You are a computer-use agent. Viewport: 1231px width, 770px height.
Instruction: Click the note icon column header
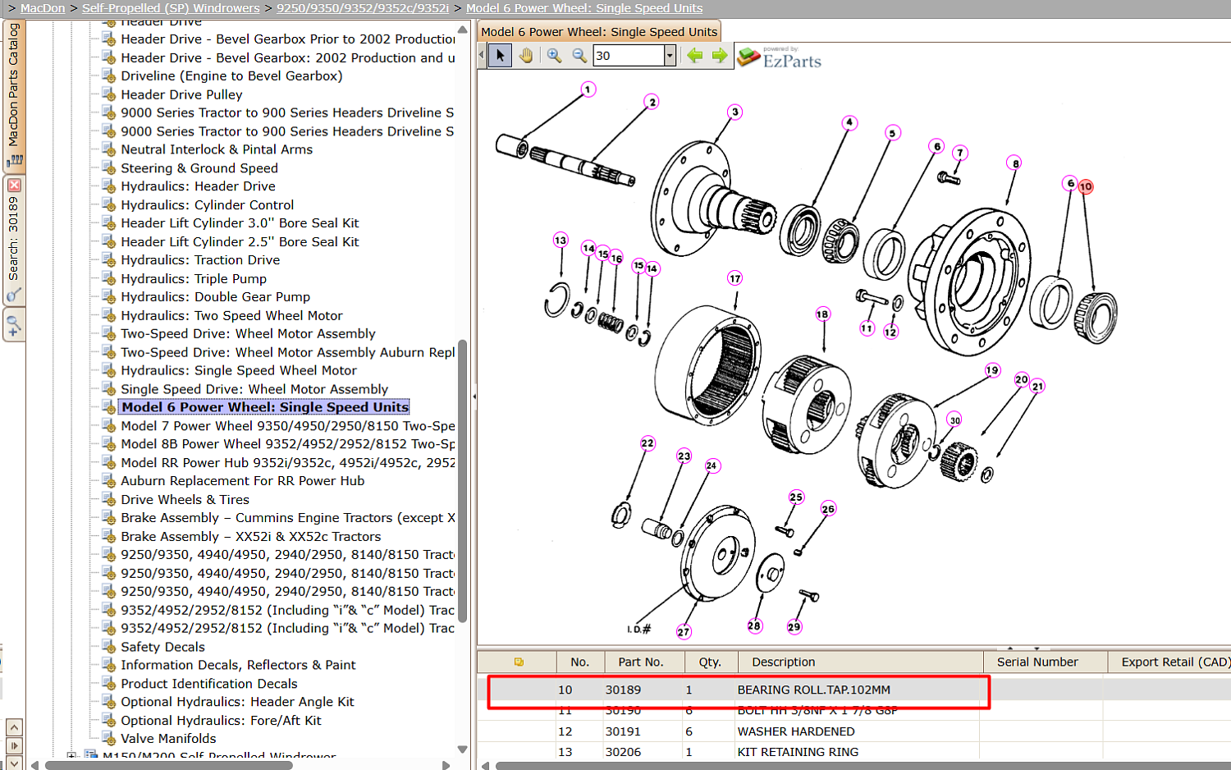coord(518,662)
